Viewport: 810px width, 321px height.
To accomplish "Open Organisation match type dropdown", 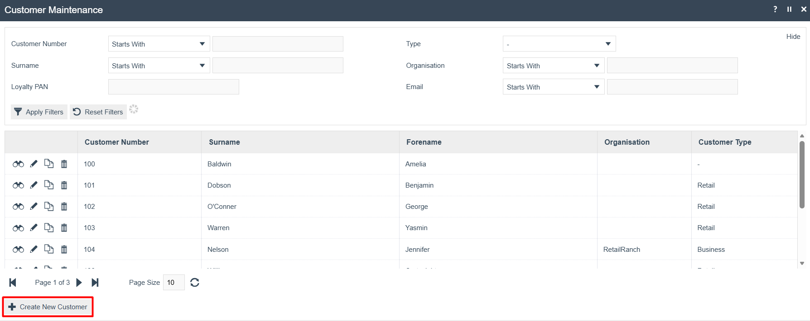I will pos(554,66).
